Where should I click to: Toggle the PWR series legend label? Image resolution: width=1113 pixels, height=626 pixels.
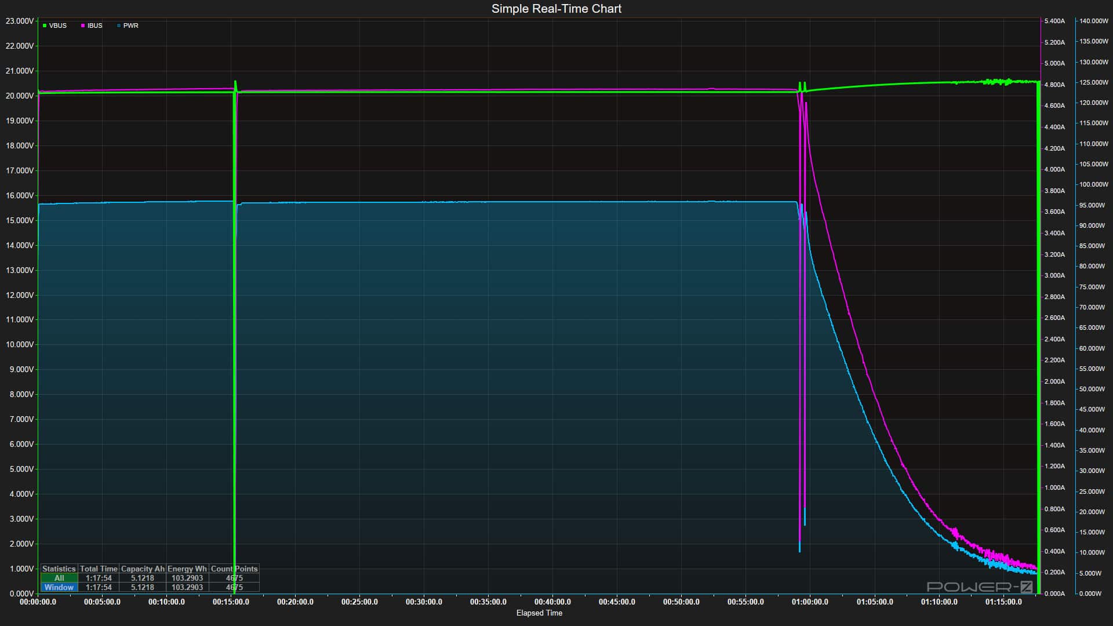click(x=131, y=26)
